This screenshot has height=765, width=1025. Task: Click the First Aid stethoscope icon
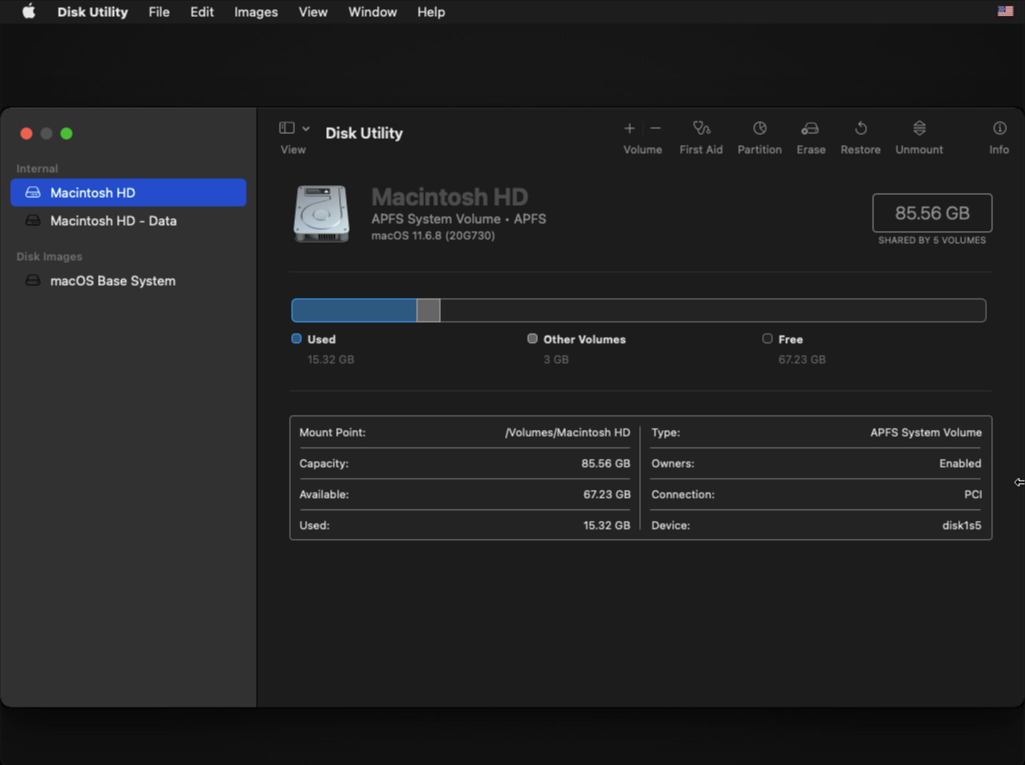click(701, 129)
